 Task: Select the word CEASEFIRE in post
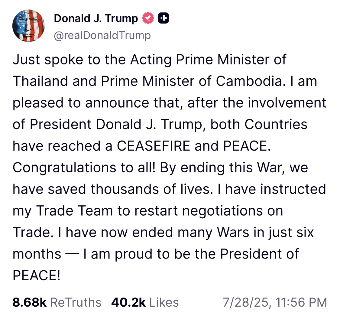[154, 146]
